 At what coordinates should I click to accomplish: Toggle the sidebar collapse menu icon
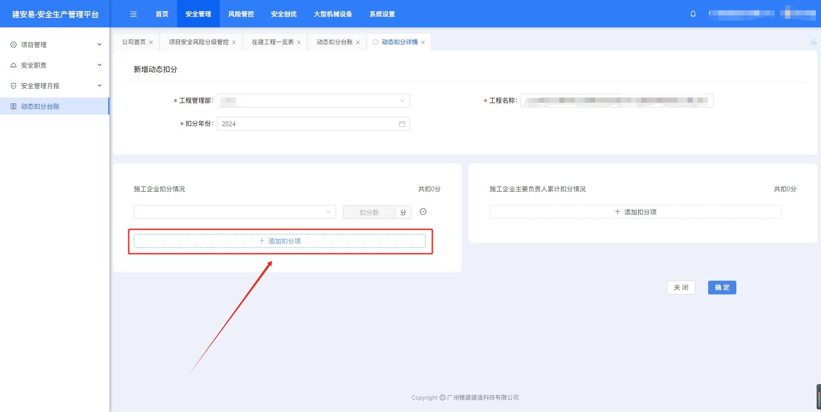[x=133, y=14]
